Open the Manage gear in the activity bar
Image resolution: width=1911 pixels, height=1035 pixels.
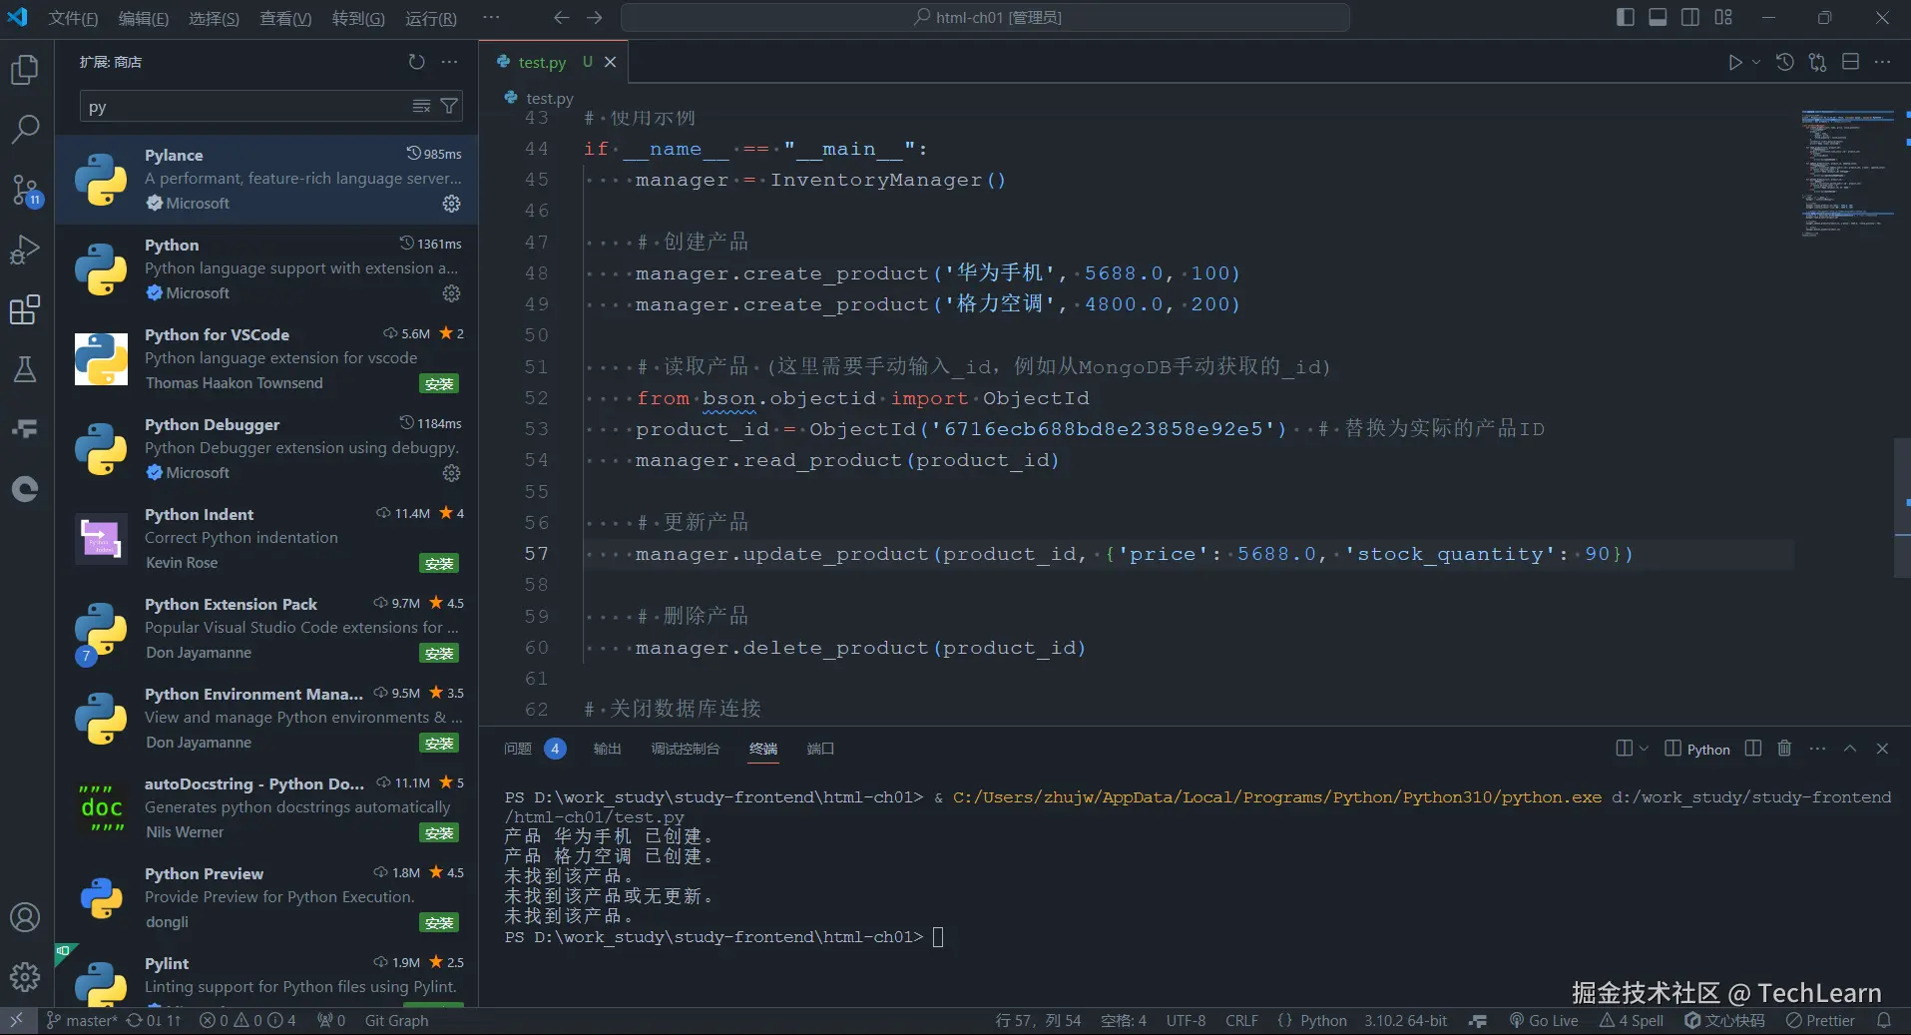[25, 976]
